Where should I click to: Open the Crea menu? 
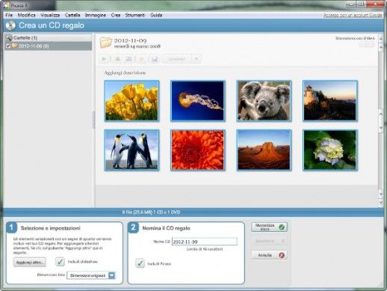pyautogui.click(x=116, y=15)
